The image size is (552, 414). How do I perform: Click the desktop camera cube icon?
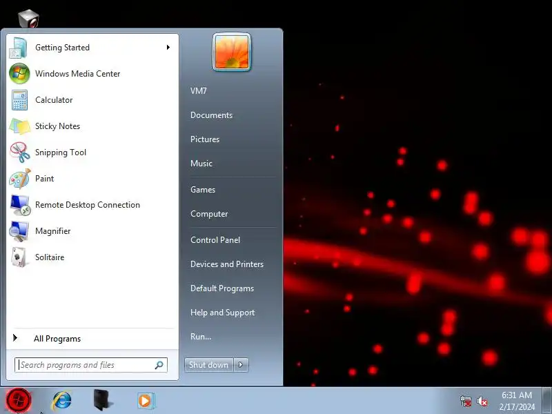pyautogui.click(x=28, y=19)
